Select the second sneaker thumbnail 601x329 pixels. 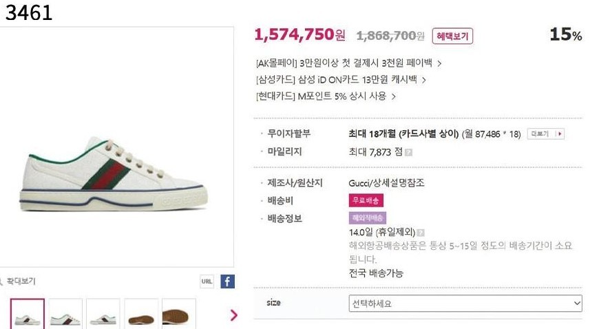point(65,315)
